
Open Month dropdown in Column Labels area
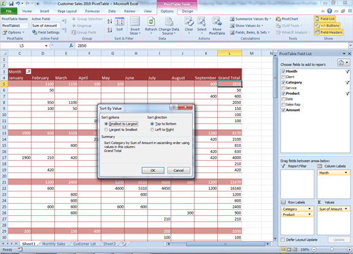[346, 173]
